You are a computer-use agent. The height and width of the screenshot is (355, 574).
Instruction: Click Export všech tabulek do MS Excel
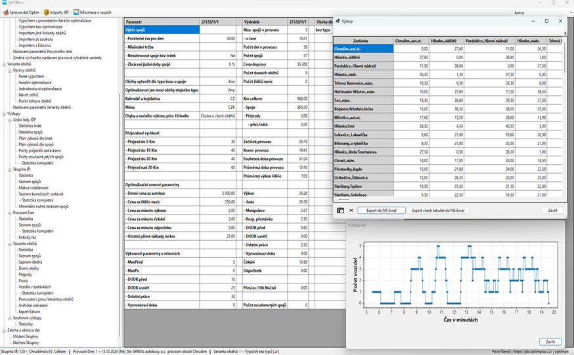point(438,211)
